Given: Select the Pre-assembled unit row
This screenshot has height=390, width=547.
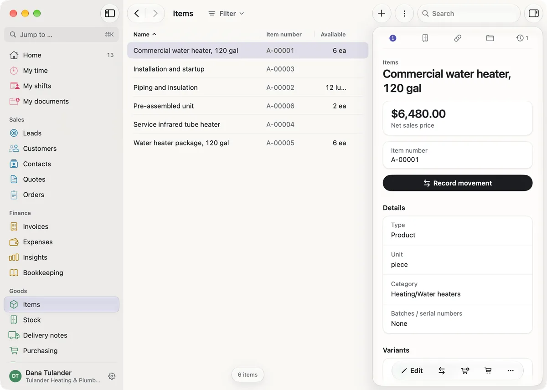Looking at the screenshot, I should point(248,106).
